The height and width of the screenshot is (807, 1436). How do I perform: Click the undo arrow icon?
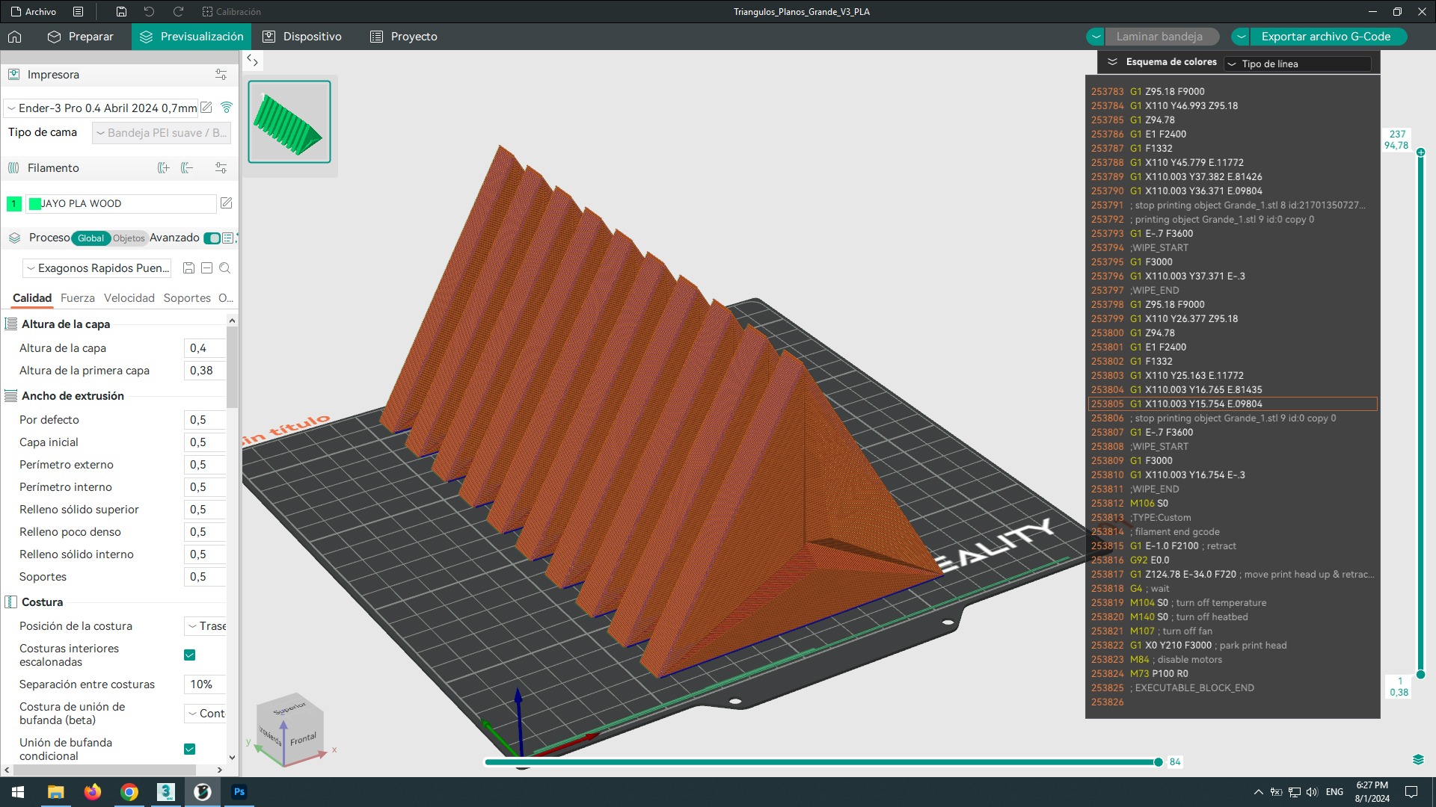tap(149, 11)
